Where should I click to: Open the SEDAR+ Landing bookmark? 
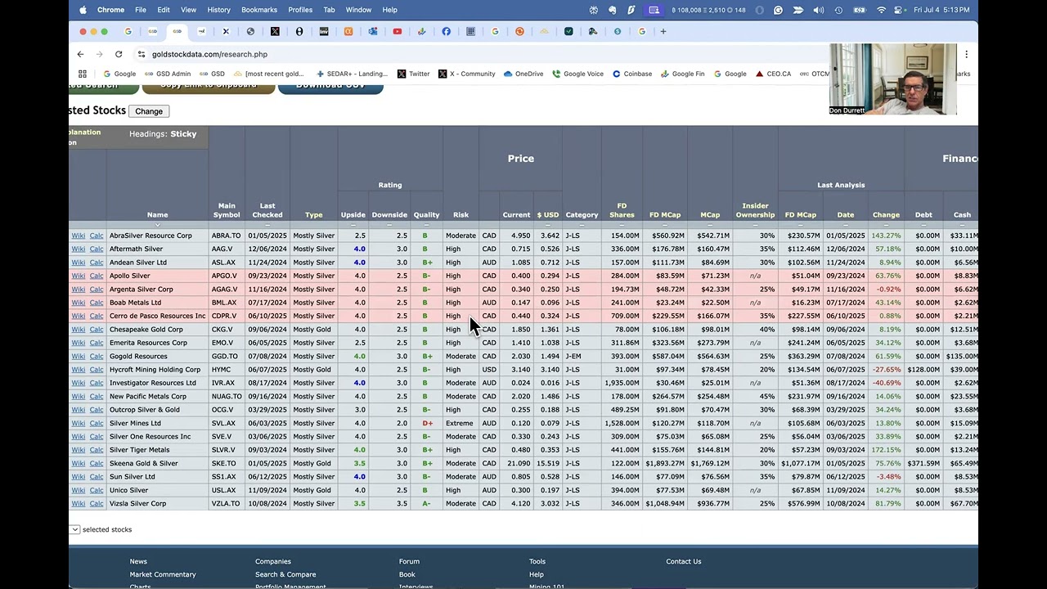(352, 74)
